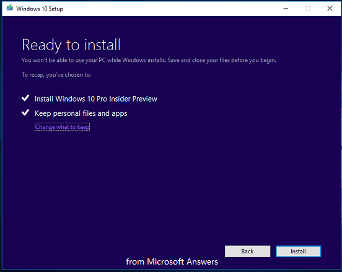Click the disabled maximize button
Image resolution: width=342 pixels, height=272 pixels.
coord(307,9)
